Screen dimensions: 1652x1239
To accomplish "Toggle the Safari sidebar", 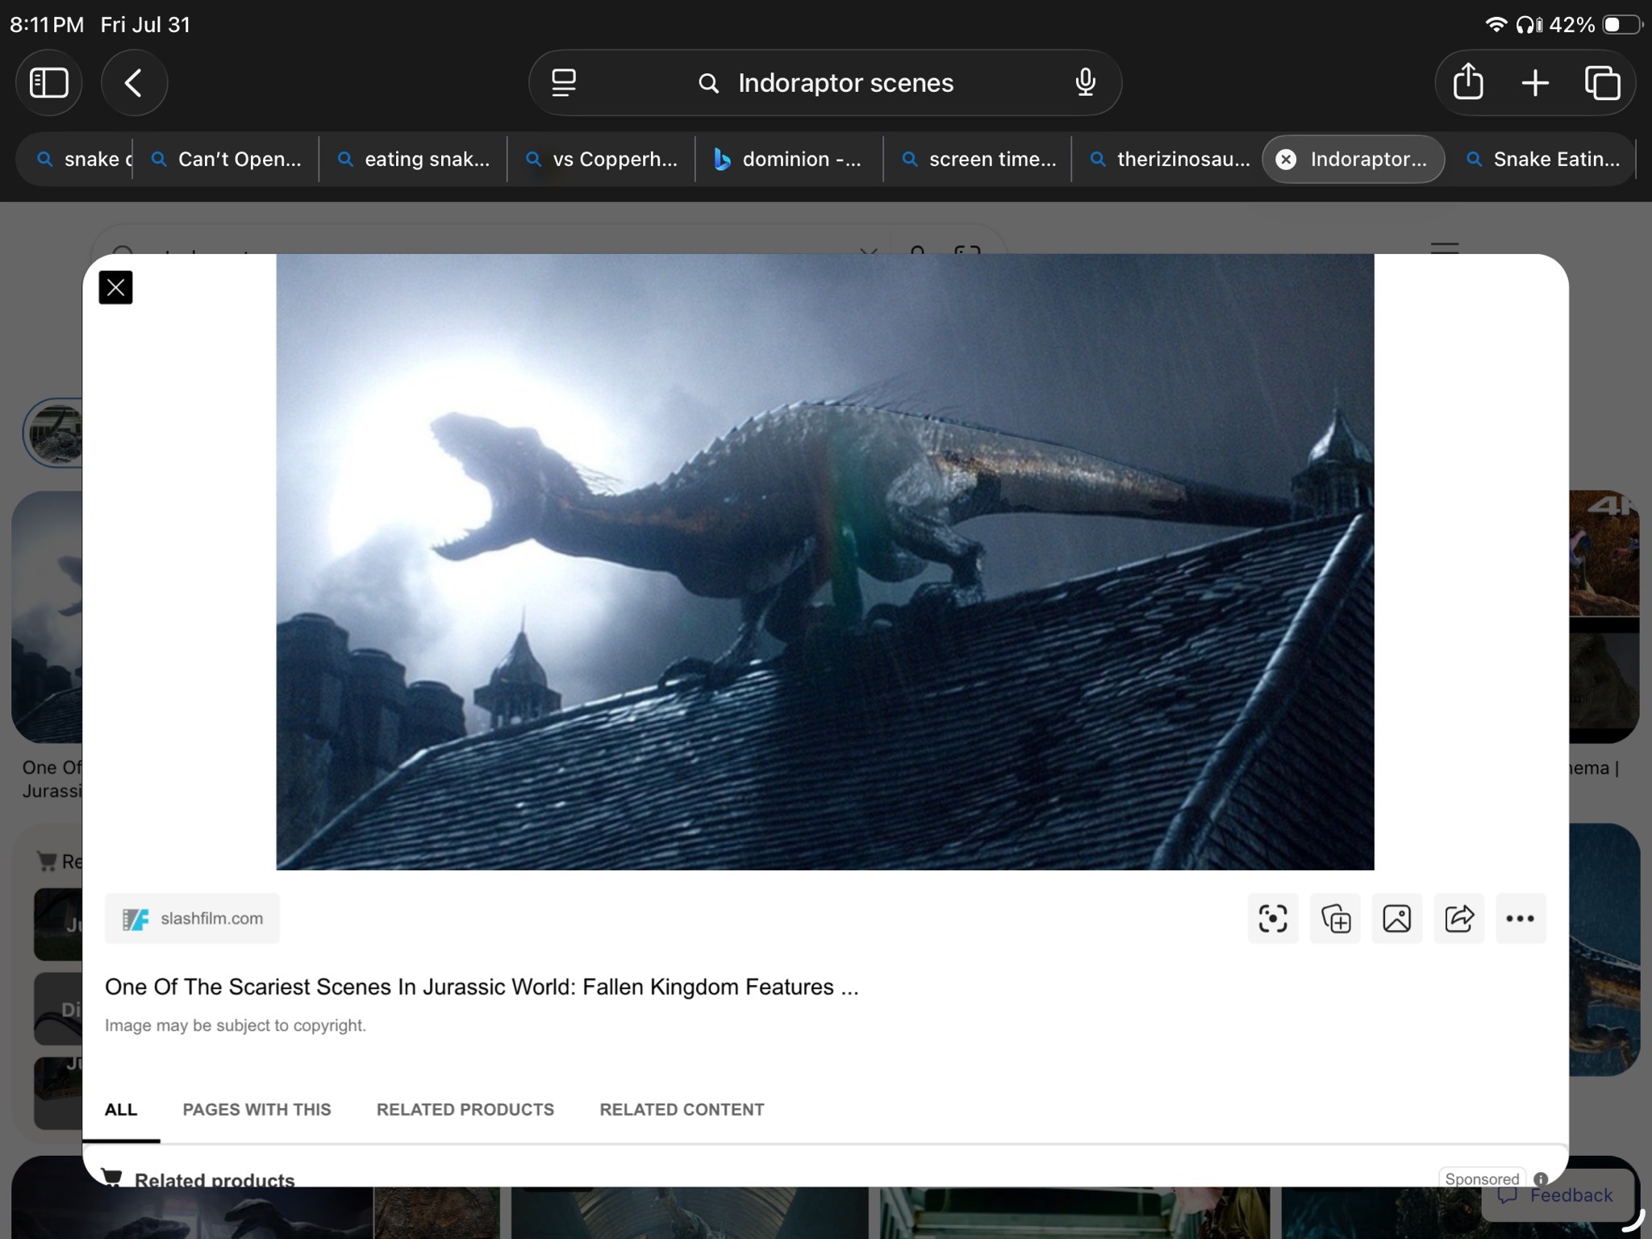I will tap(49, 82).
